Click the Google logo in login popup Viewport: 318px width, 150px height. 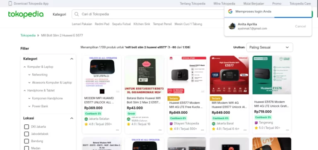point(230,12)
